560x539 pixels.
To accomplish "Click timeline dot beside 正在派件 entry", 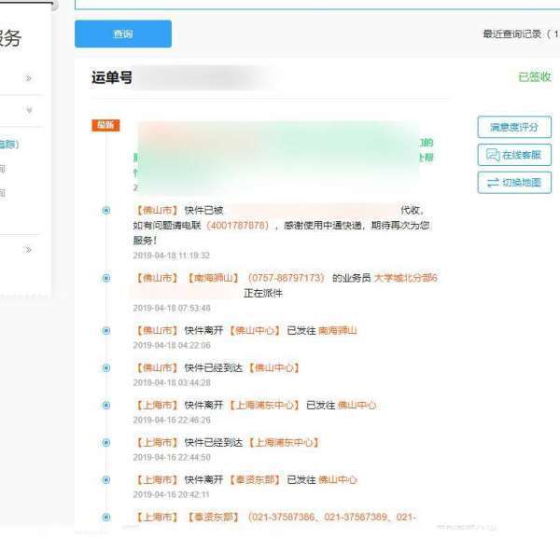I will tap(105, 278).
